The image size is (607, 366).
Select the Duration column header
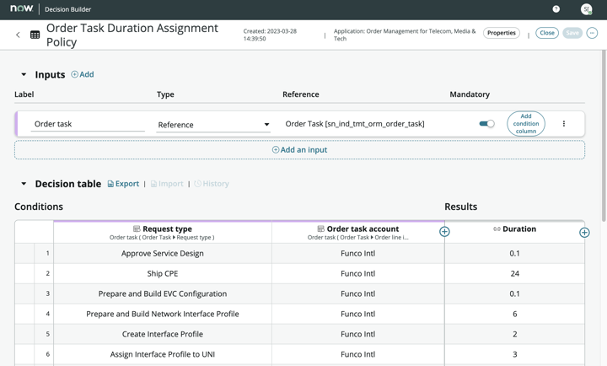coord(514,233)
